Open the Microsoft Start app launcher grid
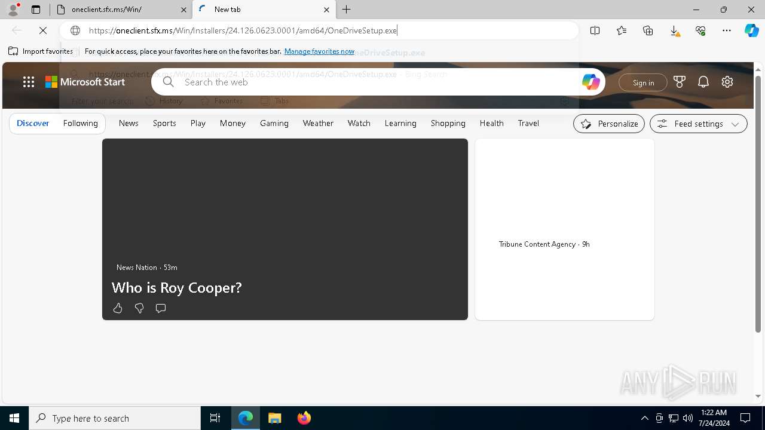 pos(29,82)
